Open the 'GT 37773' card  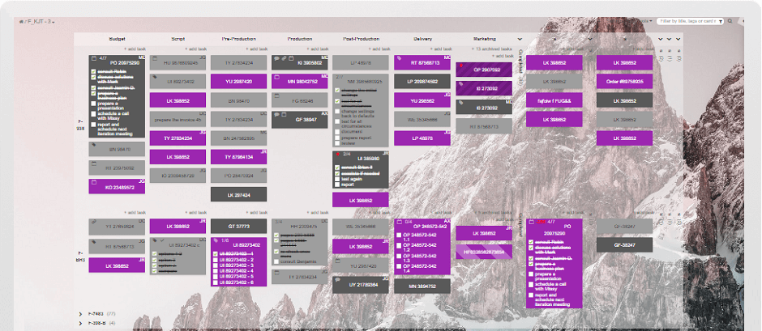click(238, 226)
